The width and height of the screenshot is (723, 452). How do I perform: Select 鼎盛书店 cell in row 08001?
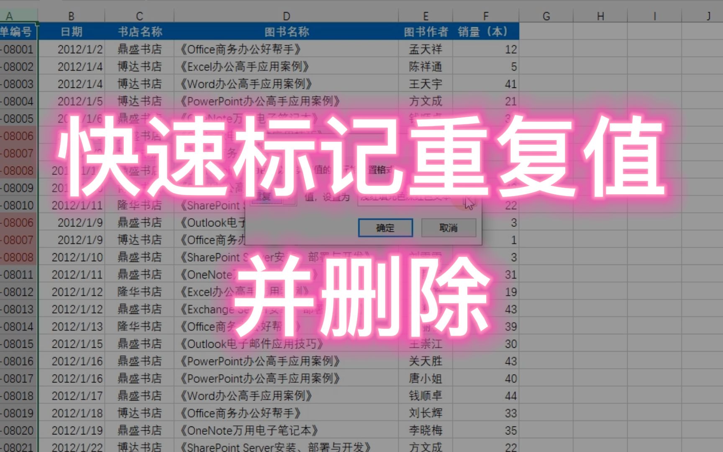point(139,49)
